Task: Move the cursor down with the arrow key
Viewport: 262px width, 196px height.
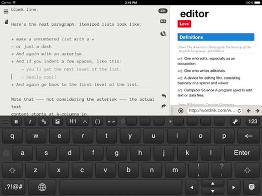Action: coord(213,191)
